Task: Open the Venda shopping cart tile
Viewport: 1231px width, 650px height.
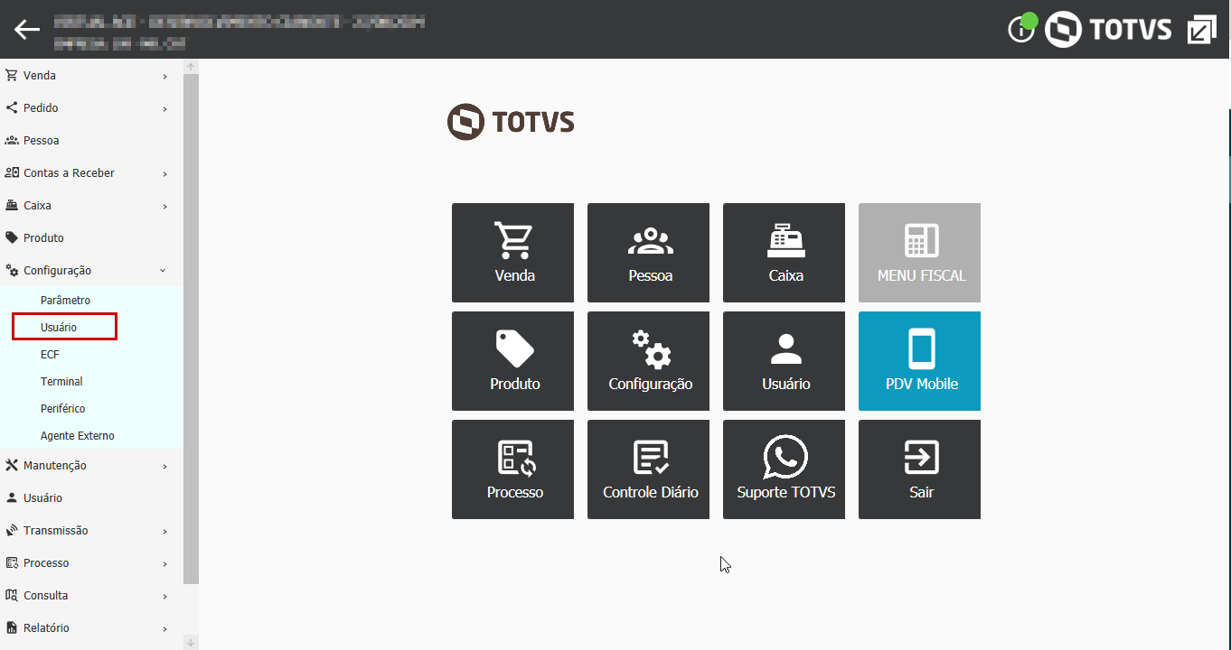Action: tap(512, 253)
